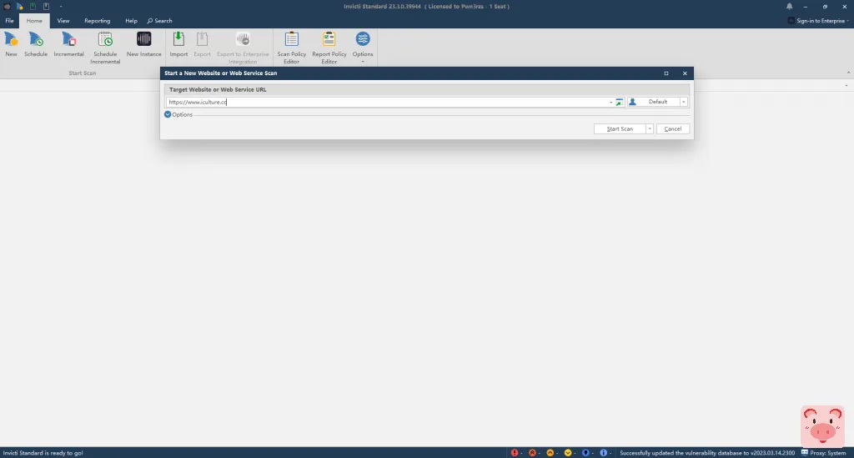Click the vulnerability database updated message
The image size is (854, 458).
pyautogui.click(x=706, y=452)
